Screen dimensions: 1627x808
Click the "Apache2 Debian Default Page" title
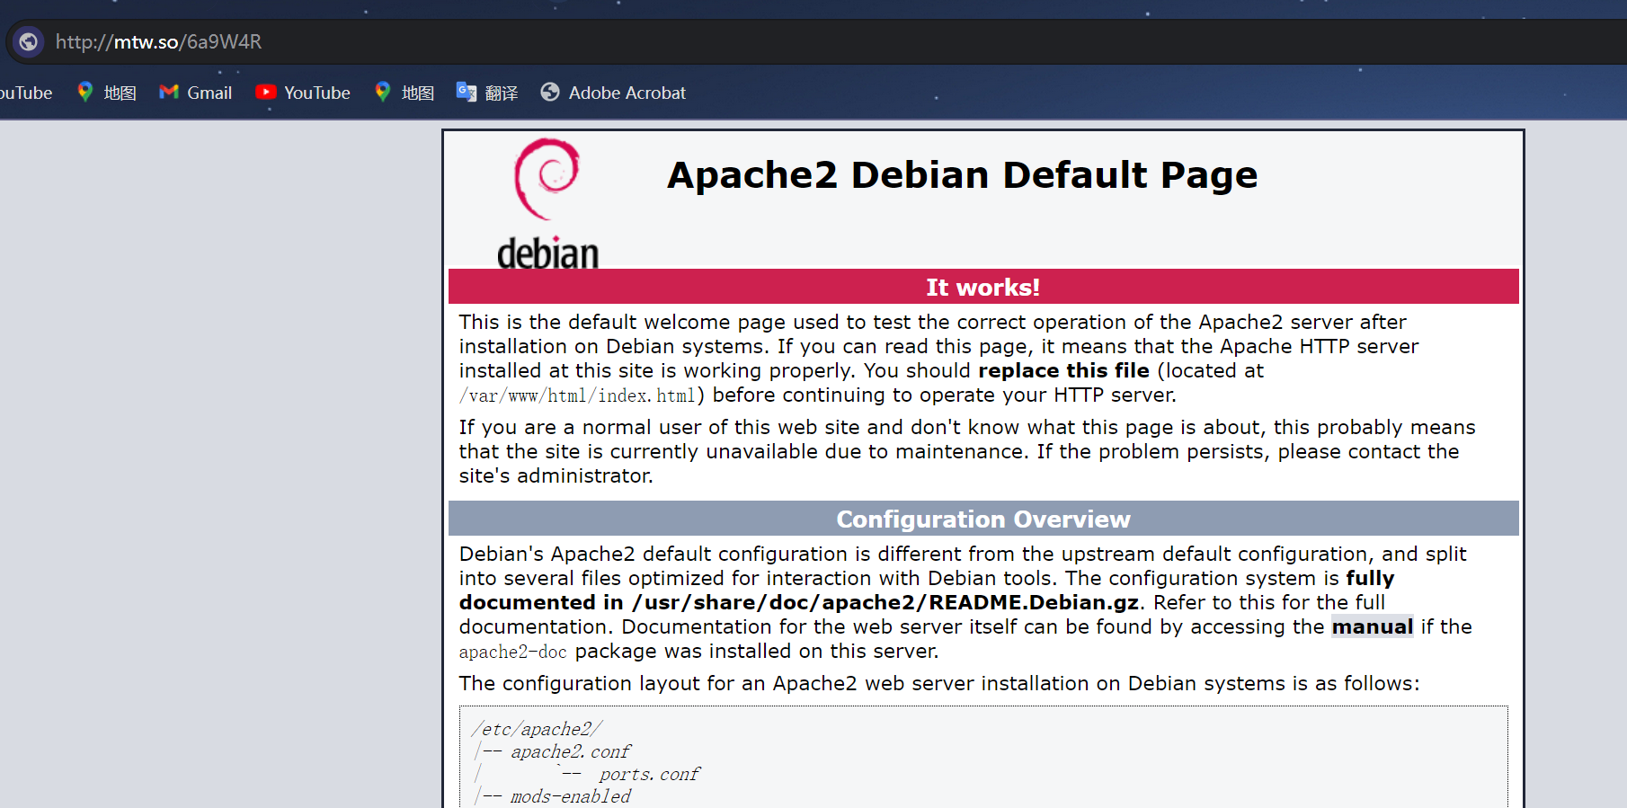tap(962, 174)
